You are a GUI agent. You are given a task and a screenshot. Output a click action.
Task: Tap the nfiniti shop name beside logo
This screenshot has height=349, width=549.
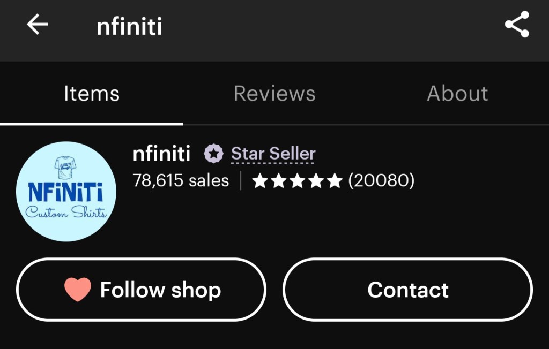point(161,154)
